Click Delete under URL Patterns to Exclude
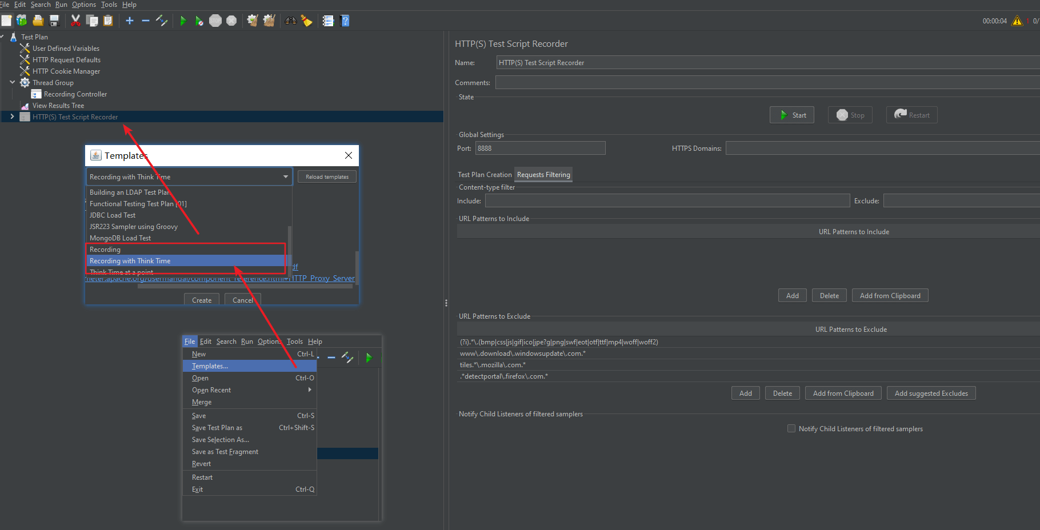This screenshot has height=530, width=1040. (783, 393)
